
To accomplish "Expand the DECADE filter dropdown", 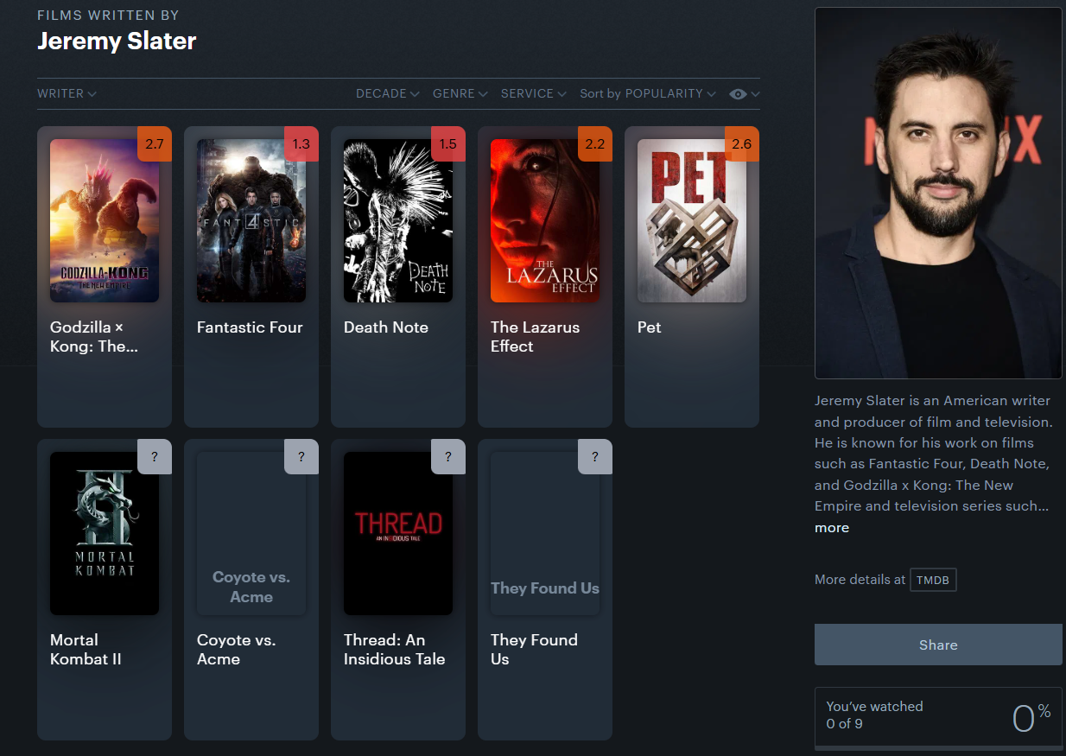I will click(388, 93).
